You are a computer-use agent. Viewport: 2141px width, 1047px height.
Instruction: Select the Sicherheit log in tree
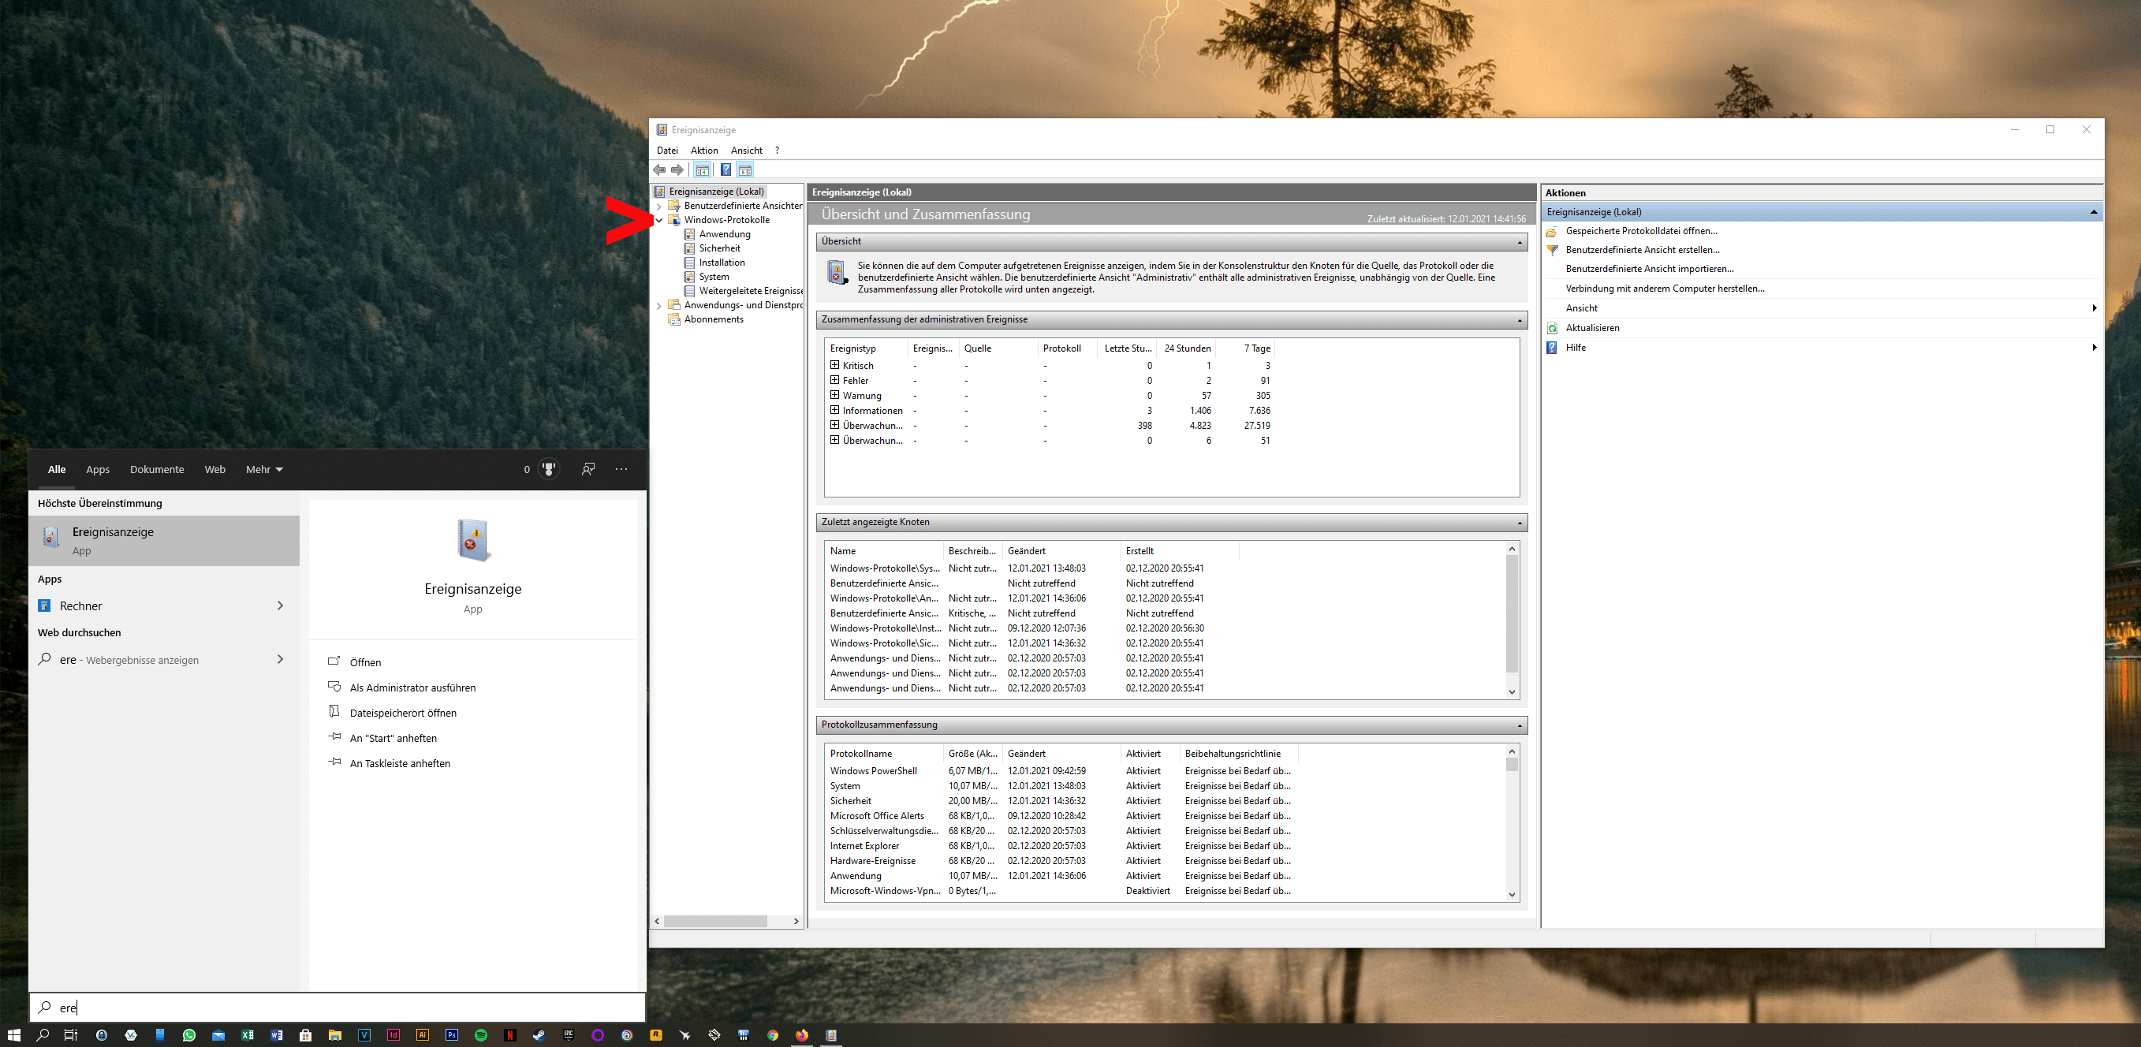pyautogui.click(x=719, y=248)
